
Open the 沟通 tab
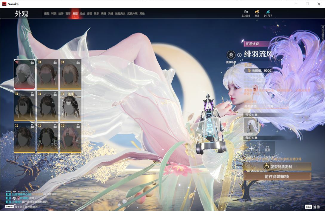point(111,13)
